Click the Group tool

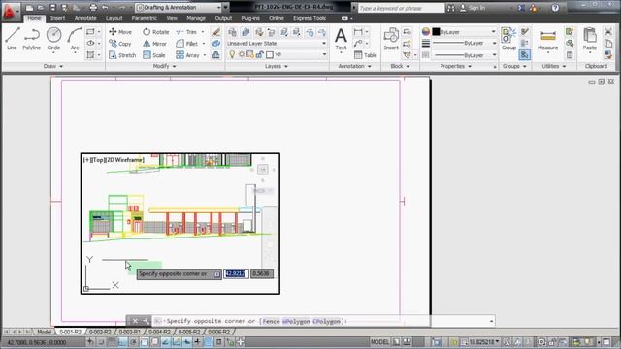pyautogui.click(x=508, y=39)
